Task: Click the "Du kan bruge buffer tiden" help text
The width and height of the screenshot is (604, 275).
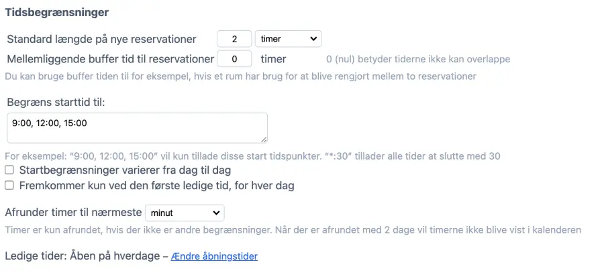Action: coord(240,76)
